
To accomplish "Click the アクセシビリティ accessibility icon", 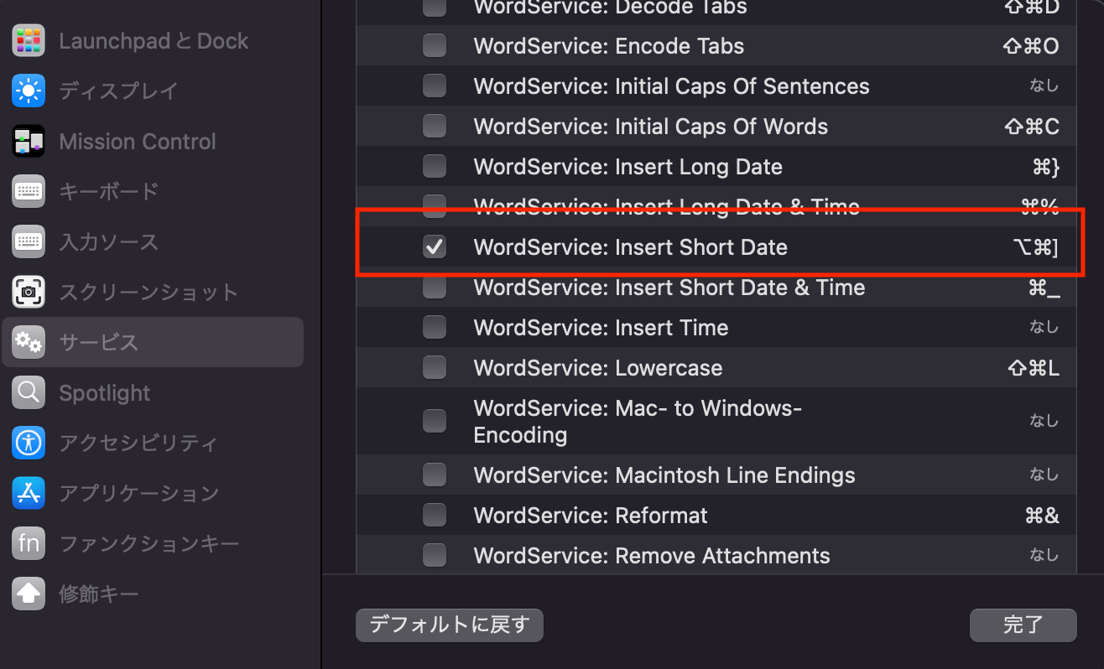I will click(29, 443).
